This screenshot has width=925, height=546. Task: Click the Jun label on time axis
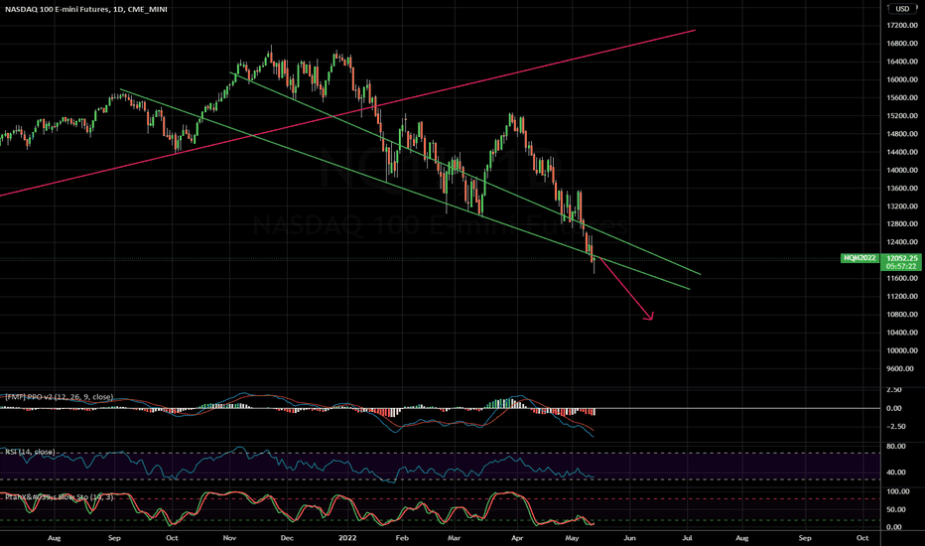pyautogui.click(x=629, y=538)
